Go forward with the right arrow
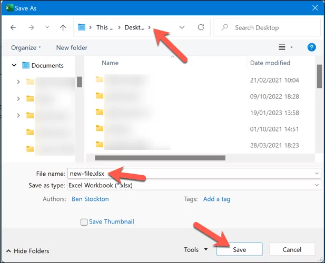 31,27
